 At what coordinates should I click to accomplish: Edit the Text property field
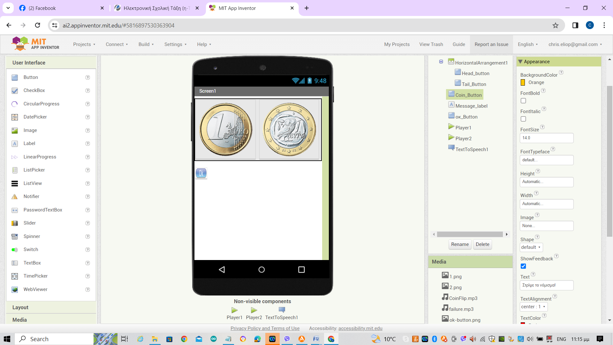click(x=547, y=285)
